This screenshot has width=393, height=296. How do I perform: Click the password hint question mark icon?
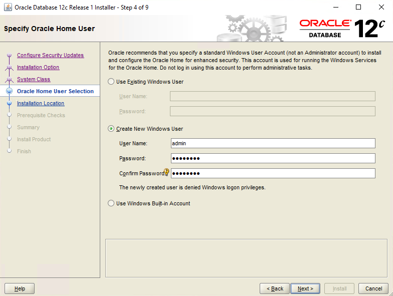click(x=166, y=172)
